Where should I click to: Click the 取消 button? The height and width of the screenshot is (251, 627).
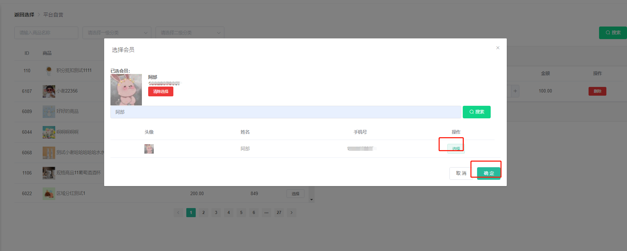point(461,173)
